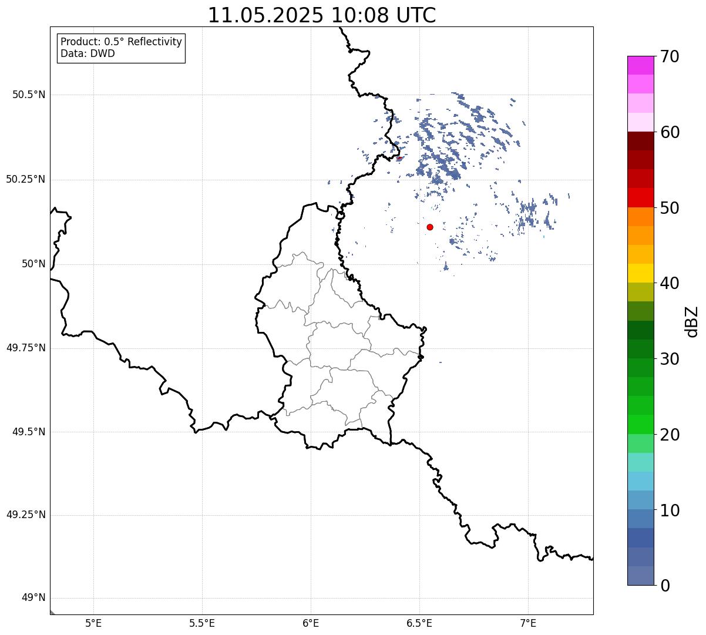
Task: Click the colorbar tick label 40
Action: pyautogui.click(x=669, y=283)
